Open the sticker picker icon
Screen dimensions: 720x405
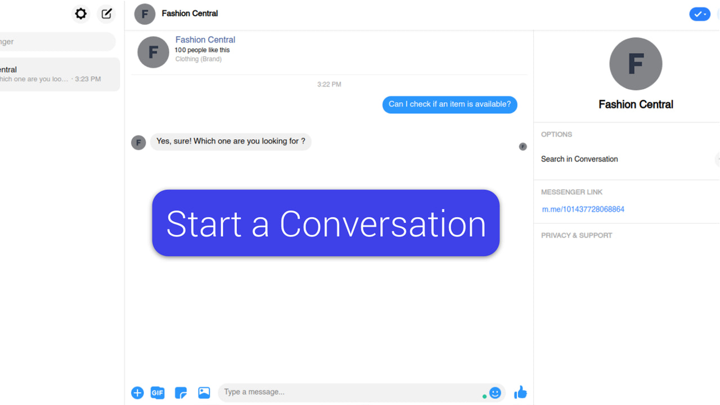[181, 392]
